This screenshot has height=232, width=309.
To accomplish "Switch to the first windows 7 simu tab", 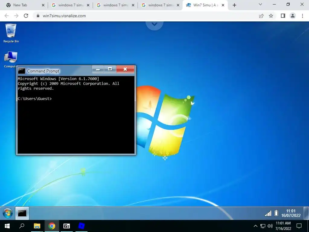I will coord(70,5).
